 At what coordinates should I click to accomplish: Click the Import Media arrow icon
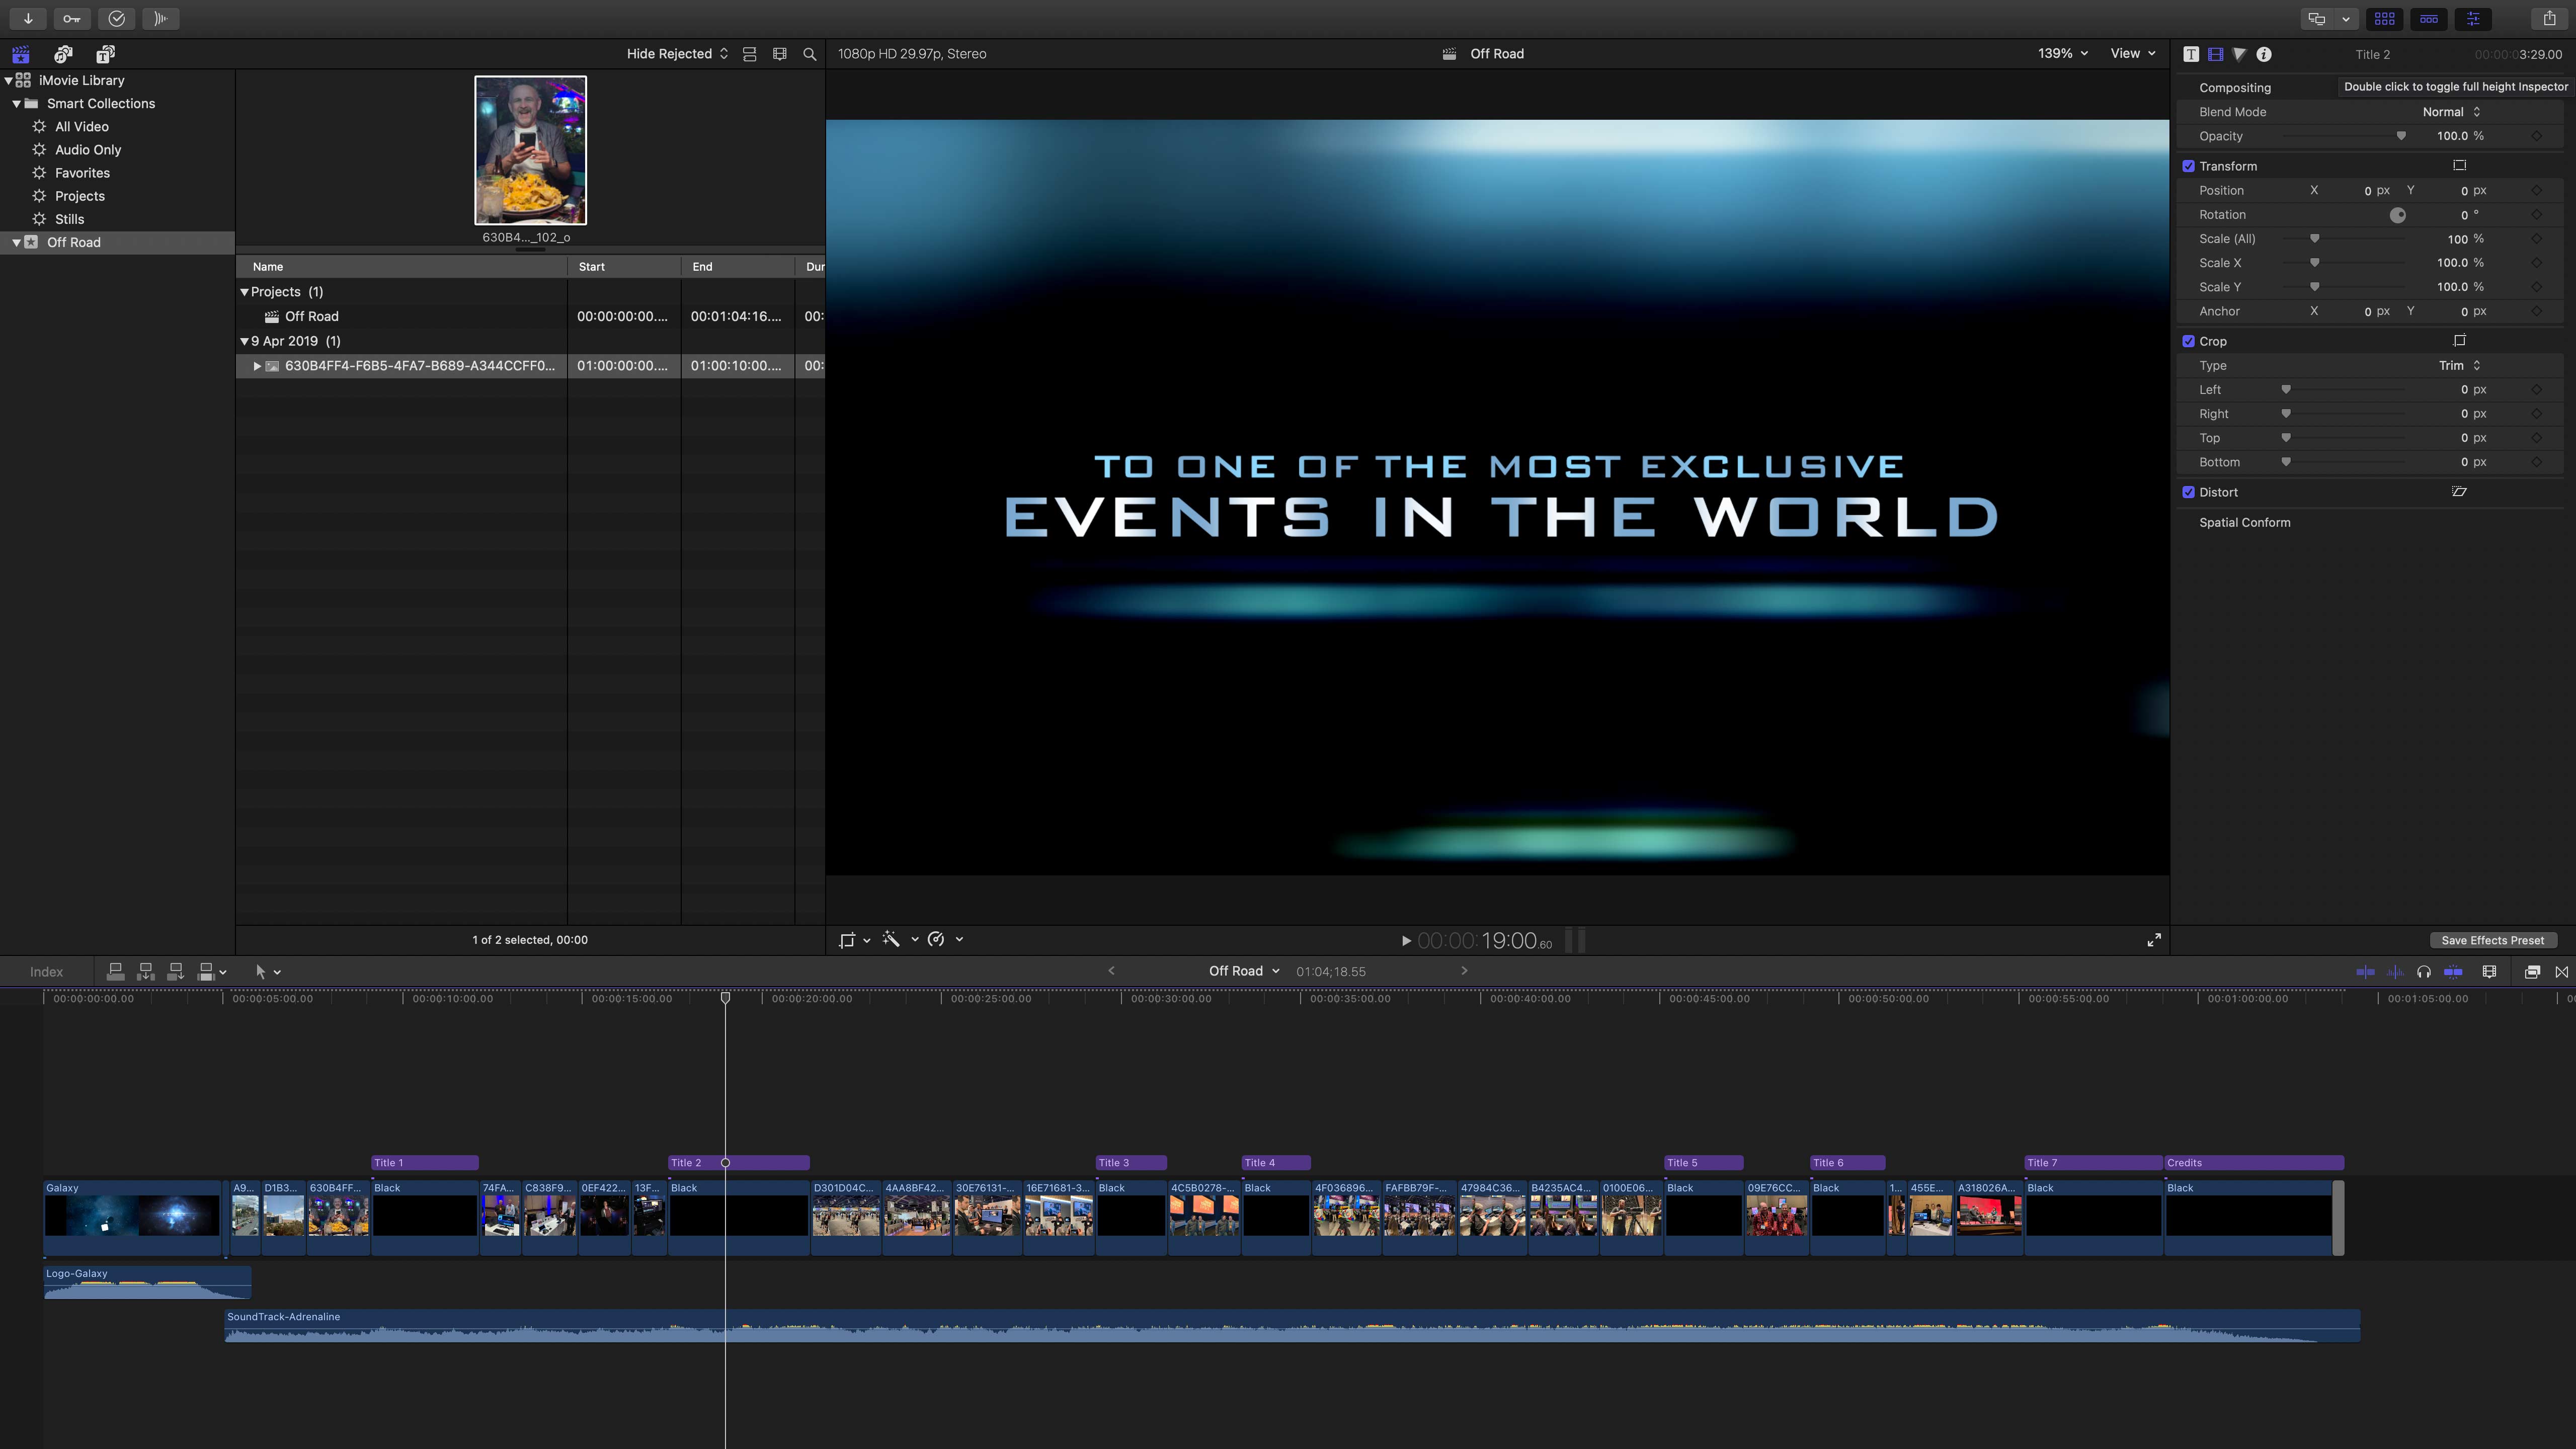(28, 18)
